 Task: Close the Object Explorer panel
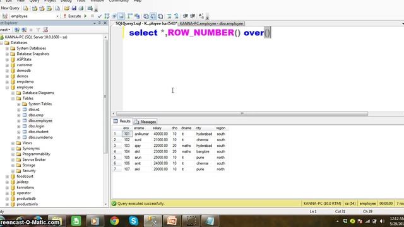click(105, 23)
